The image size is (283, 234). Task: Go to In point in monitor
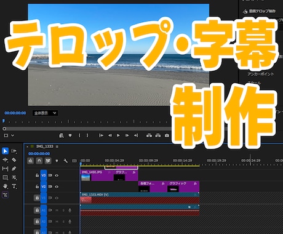[101, 135]
